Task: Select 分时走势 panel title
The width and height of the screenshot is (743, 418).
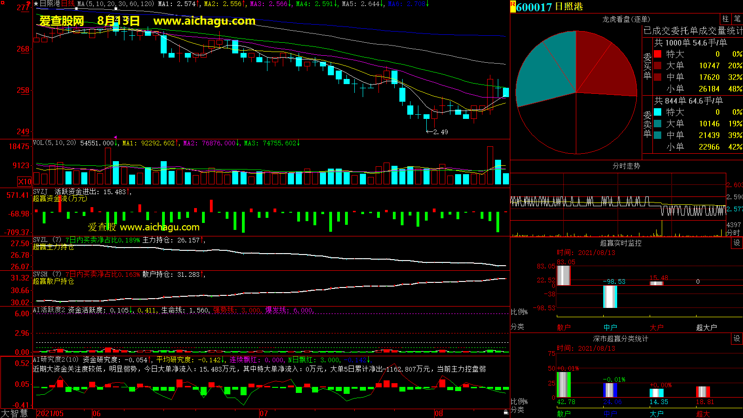Action: point(626,166)
